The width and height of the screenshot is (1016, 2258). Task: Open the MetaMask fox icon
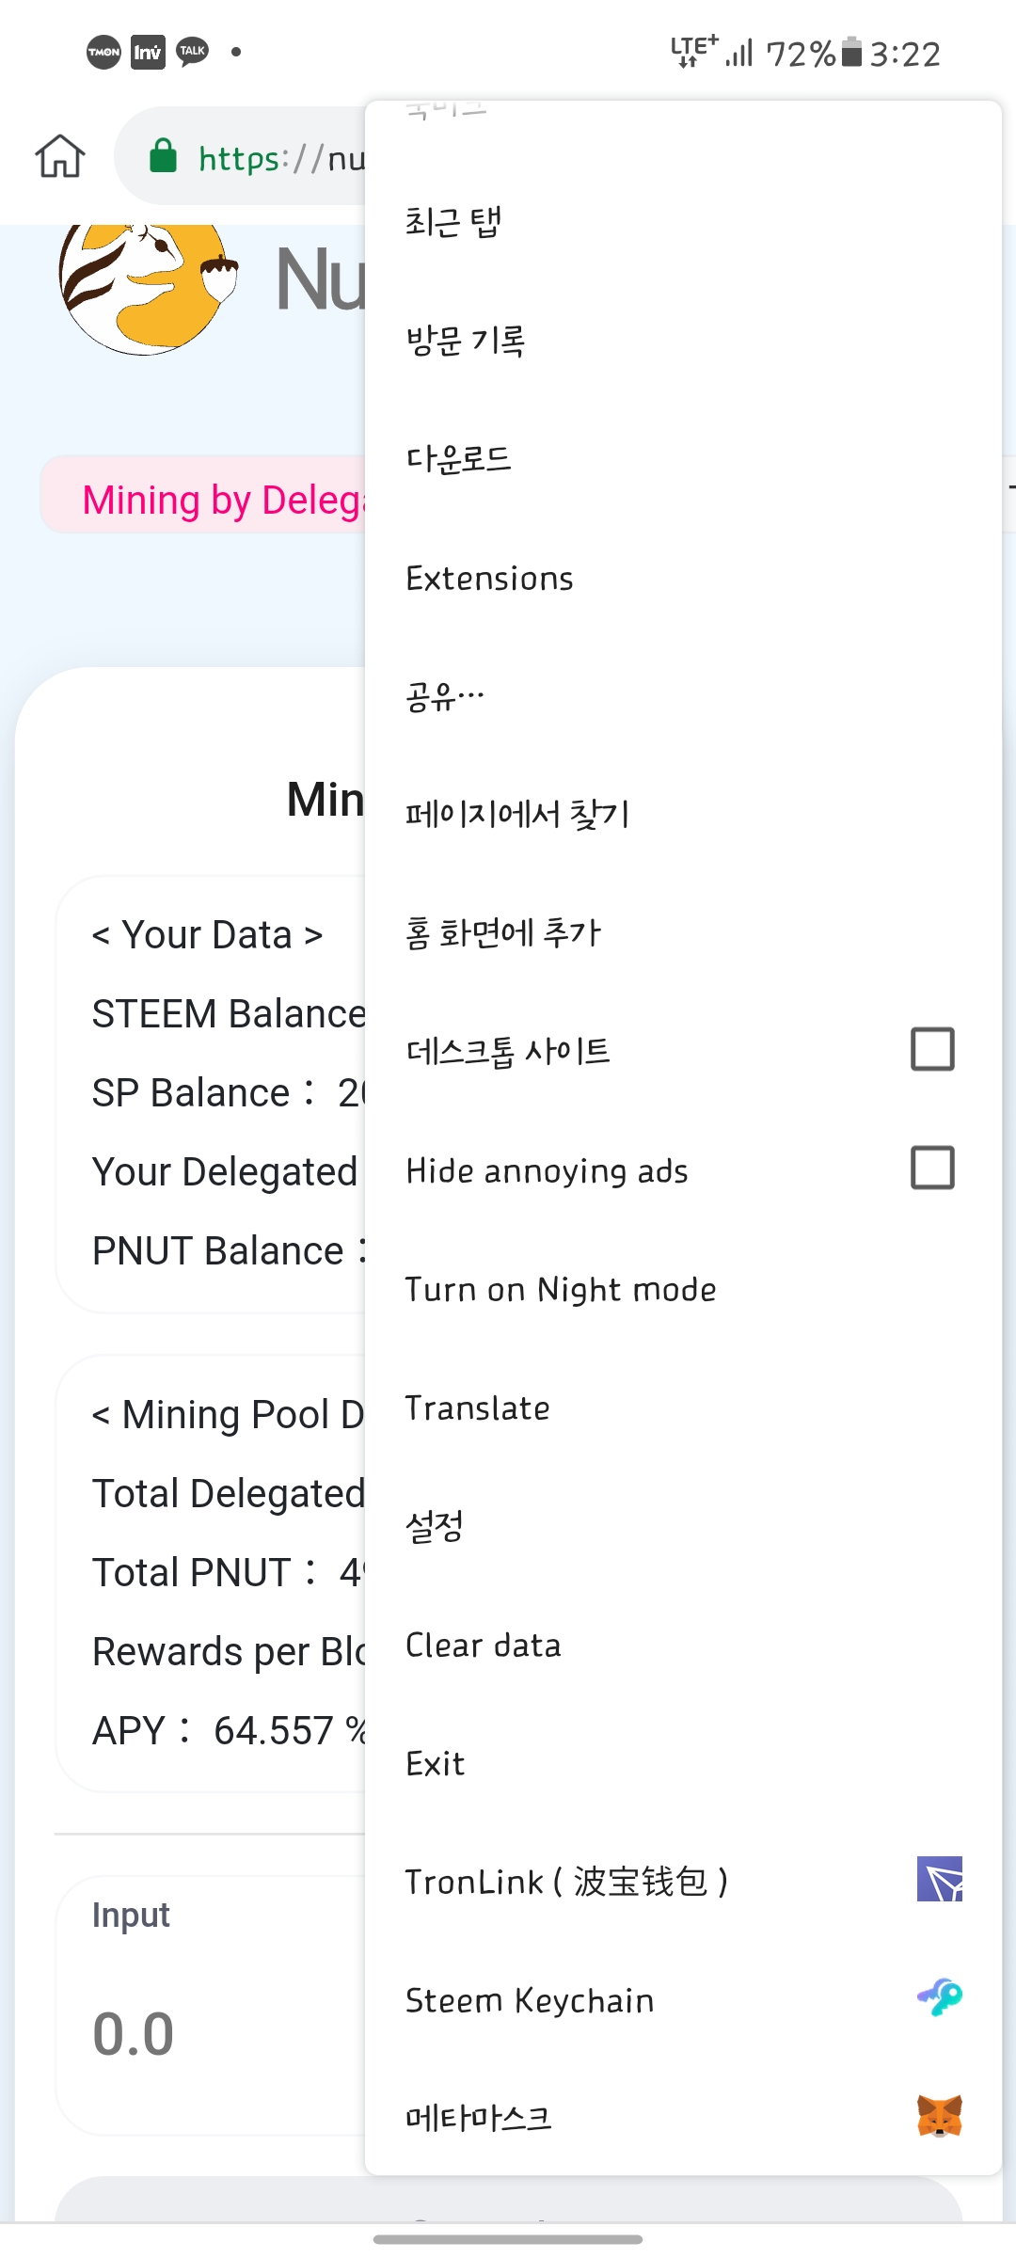pyautogui.click(x=939, y=2116)
